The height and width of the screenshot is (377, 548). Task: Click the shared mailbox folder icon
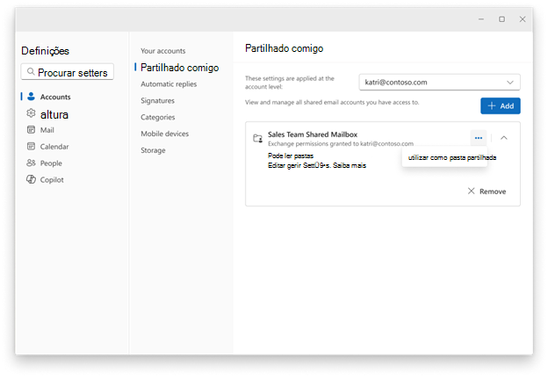[257, 139]
